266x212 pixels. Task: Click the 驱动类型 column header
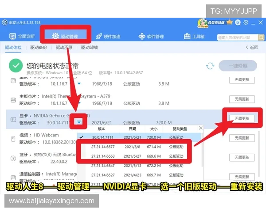point(180,129)
